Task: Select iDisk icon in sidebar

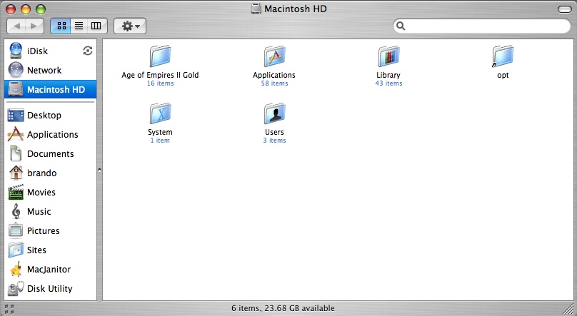Action: coord(16,51)
